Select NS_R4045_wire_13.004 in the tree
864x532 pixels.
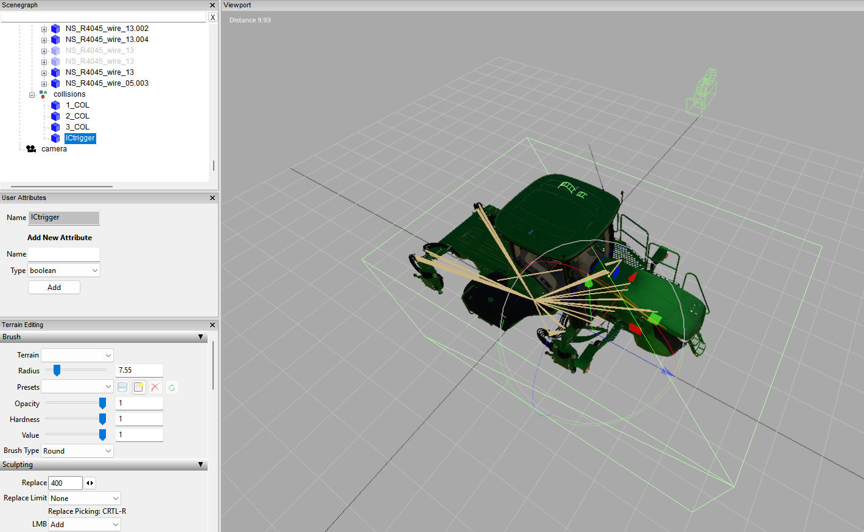pyautogui.click(x=107, y=40)
